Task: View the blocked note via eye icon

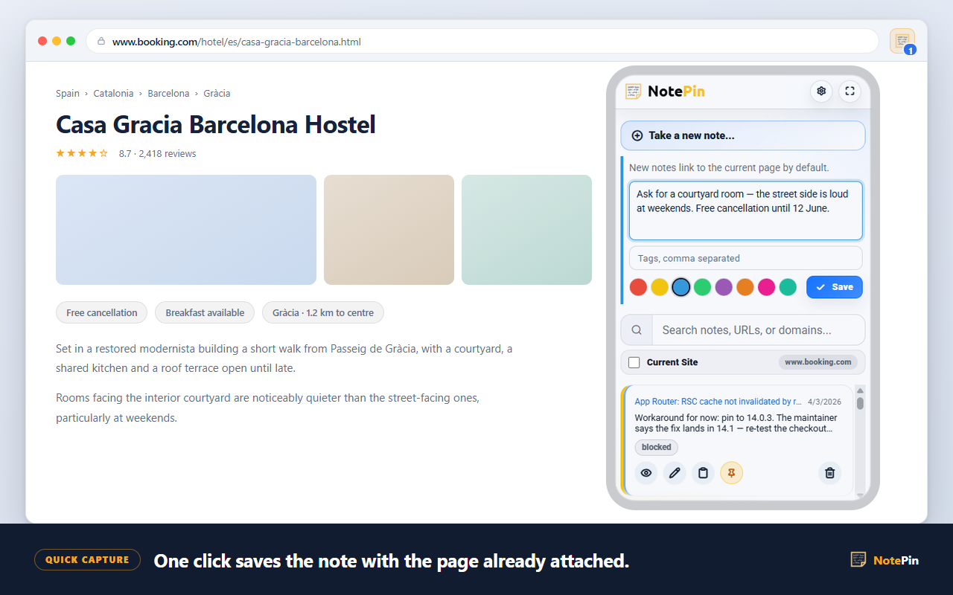Action: click(x=646, y=473)
